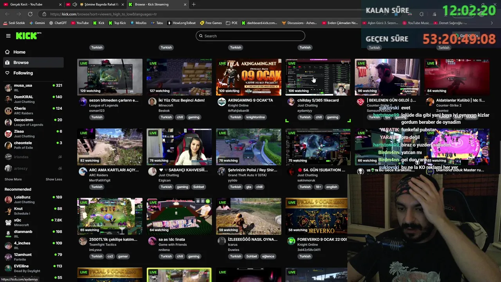Click the 18+ tag under sakinmoruk stream
501x282 pixels.
[319, 187]
